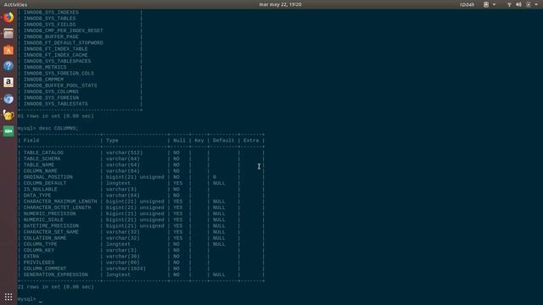
Task: Select GENERATION_EXPRESSION field text
Action: 56,274
